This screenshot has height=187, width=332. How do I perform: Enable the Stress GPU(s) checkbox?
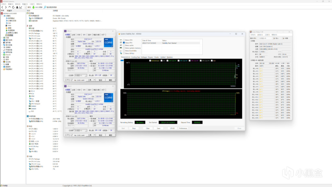tap(124, 54)
